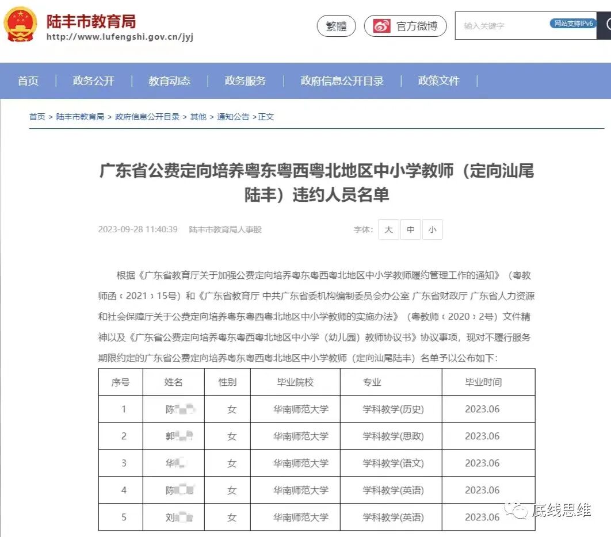
Task: Click the national emblem logo
Action: click(20, 25)
